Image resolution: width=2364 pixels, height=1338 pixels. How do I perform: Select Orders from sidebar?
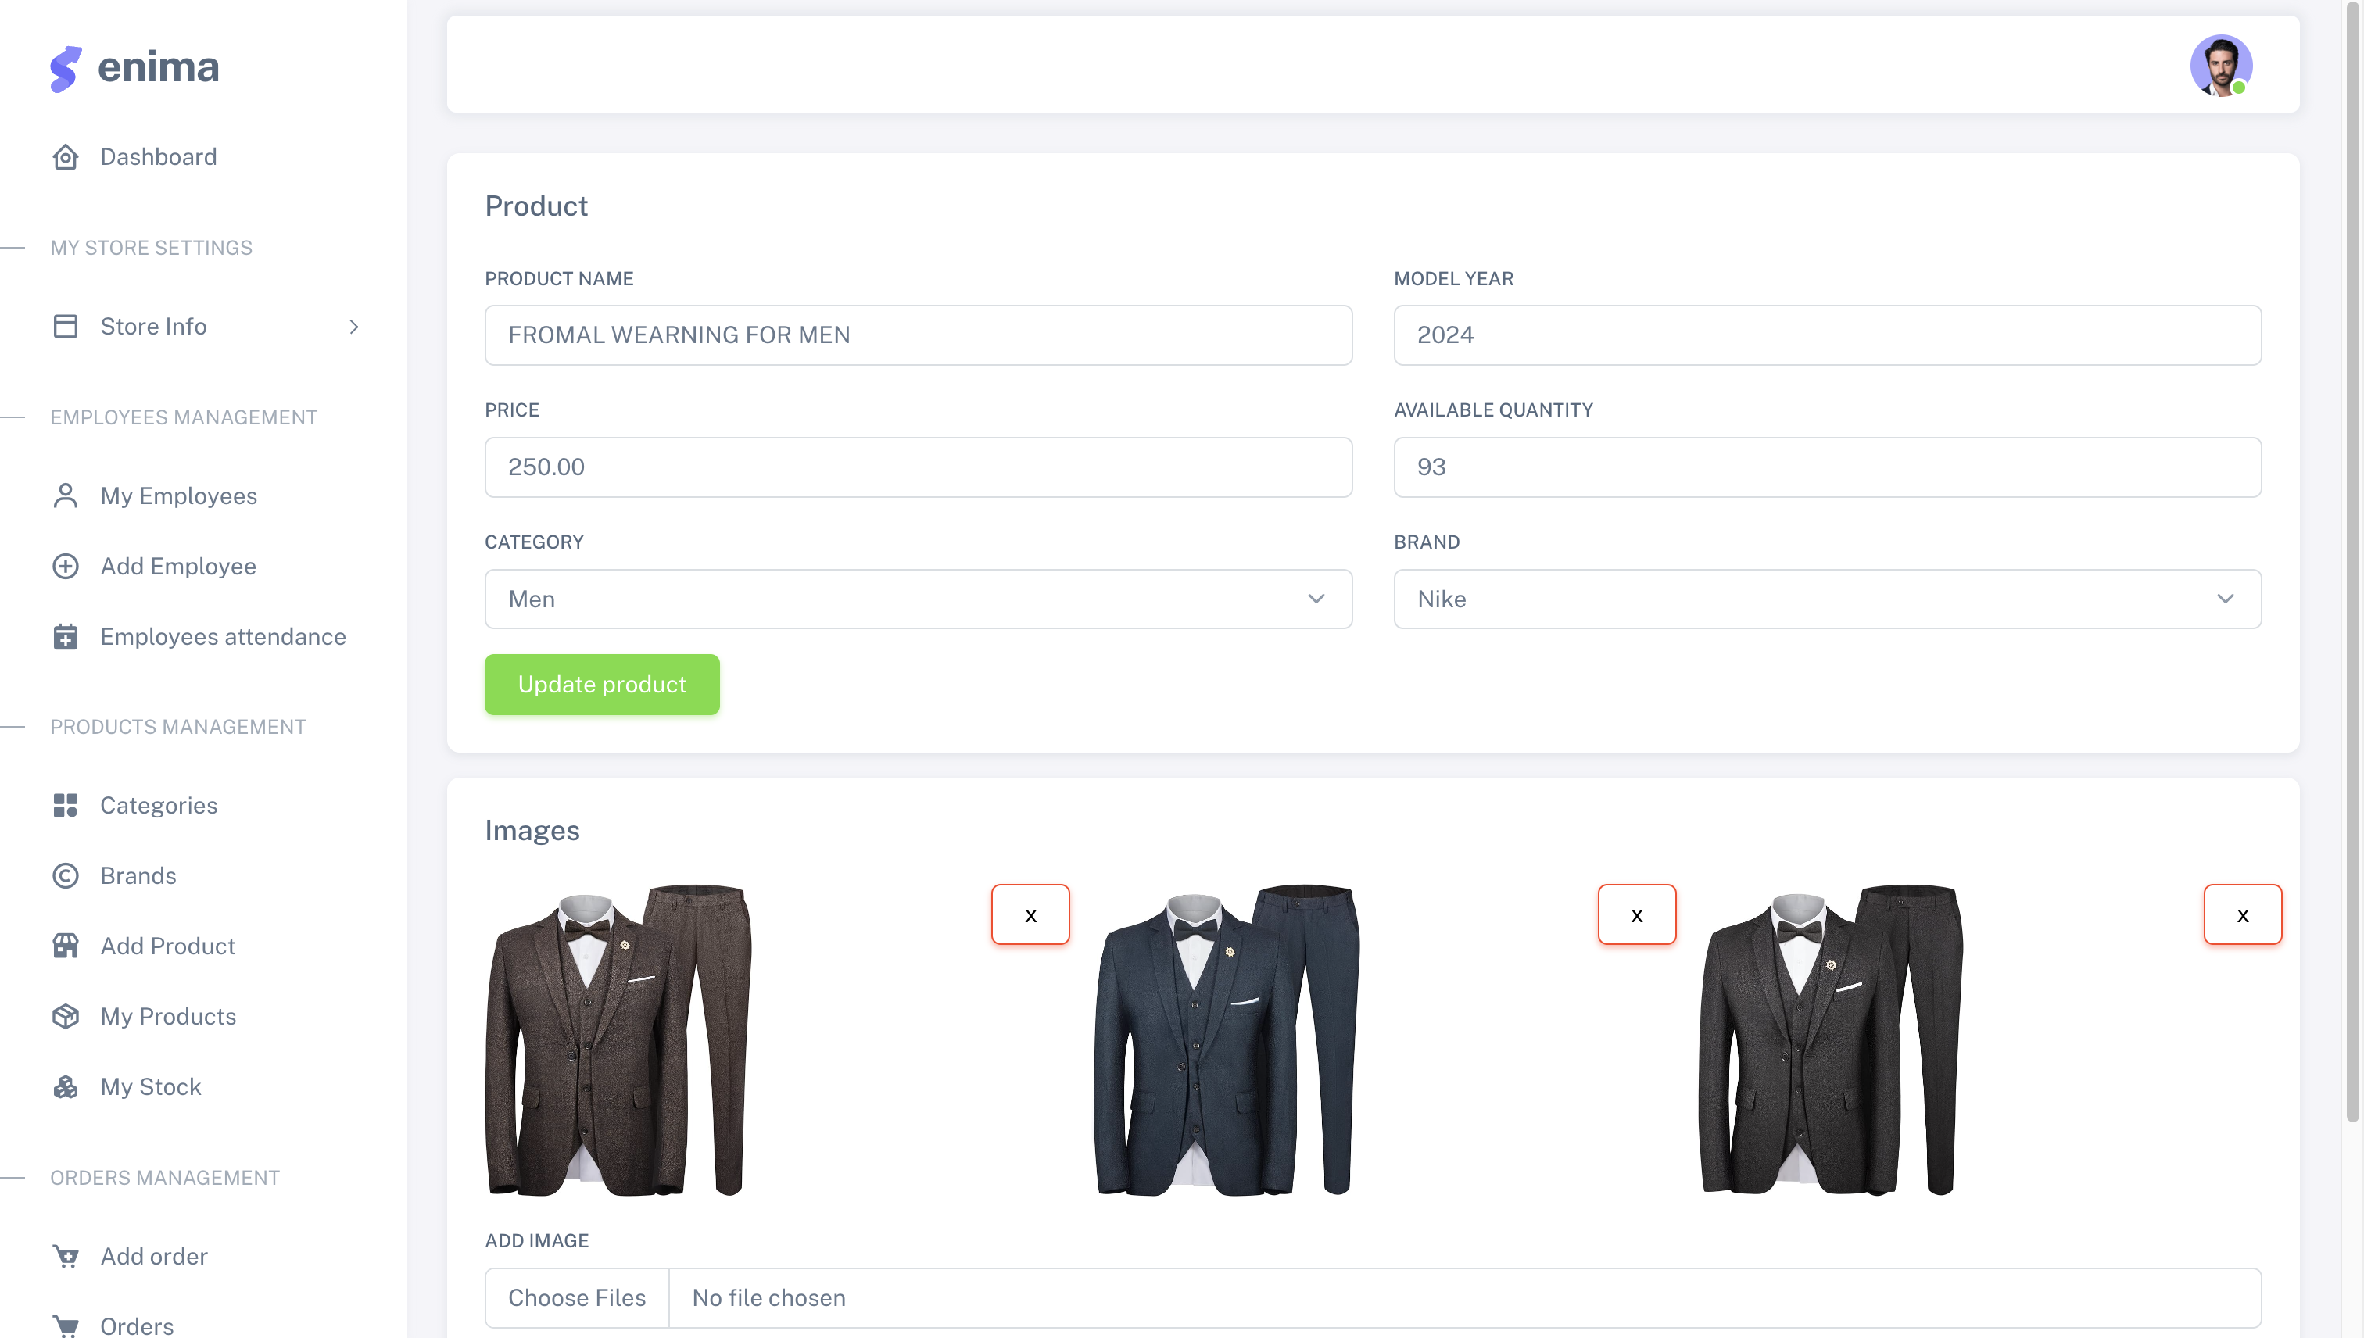[136, 1326]
